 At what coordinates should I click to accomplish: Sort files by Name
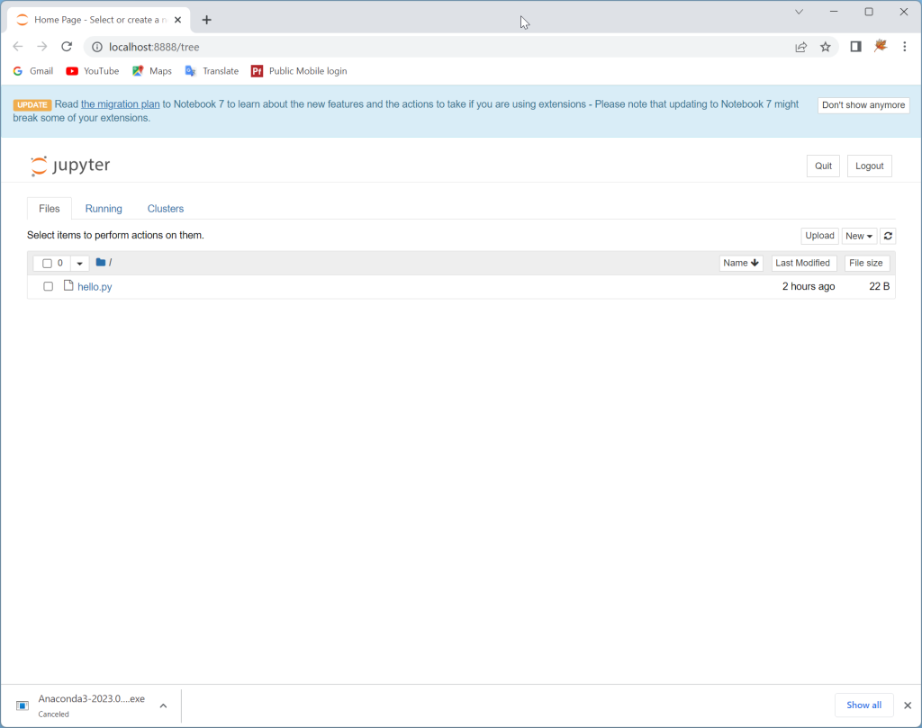[741, 263]
